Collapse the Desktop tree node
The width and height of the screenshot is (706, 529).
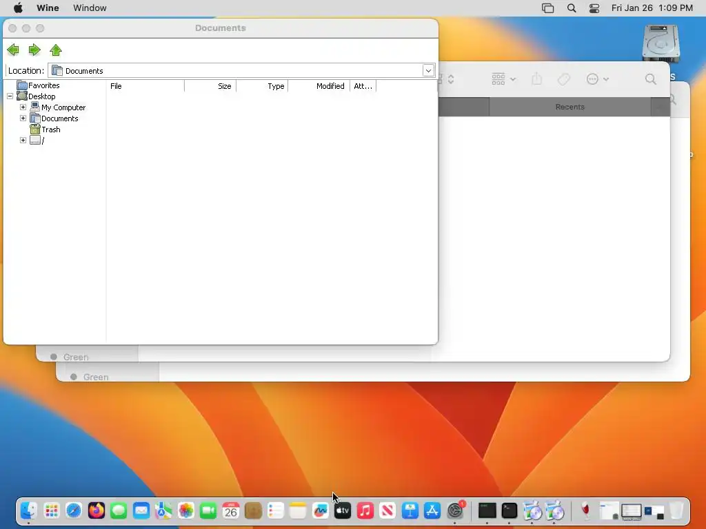point(10,96)
